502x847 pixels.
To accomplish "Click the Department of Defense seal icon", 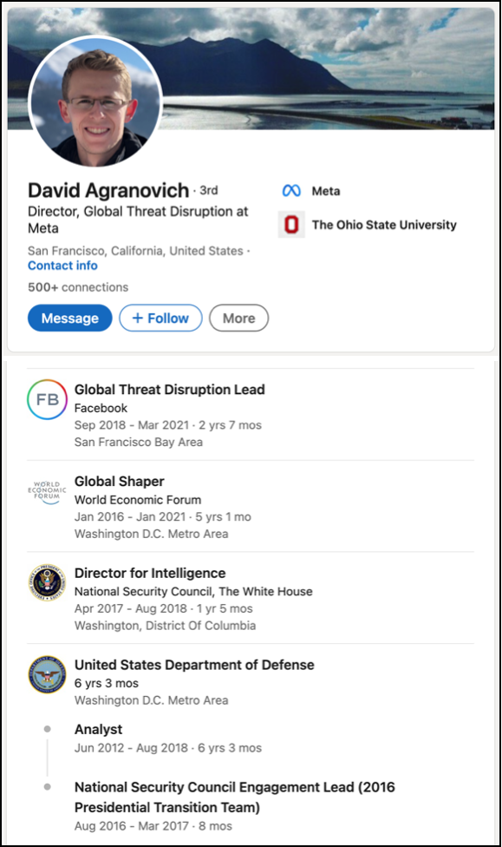I will coord(47,674).
